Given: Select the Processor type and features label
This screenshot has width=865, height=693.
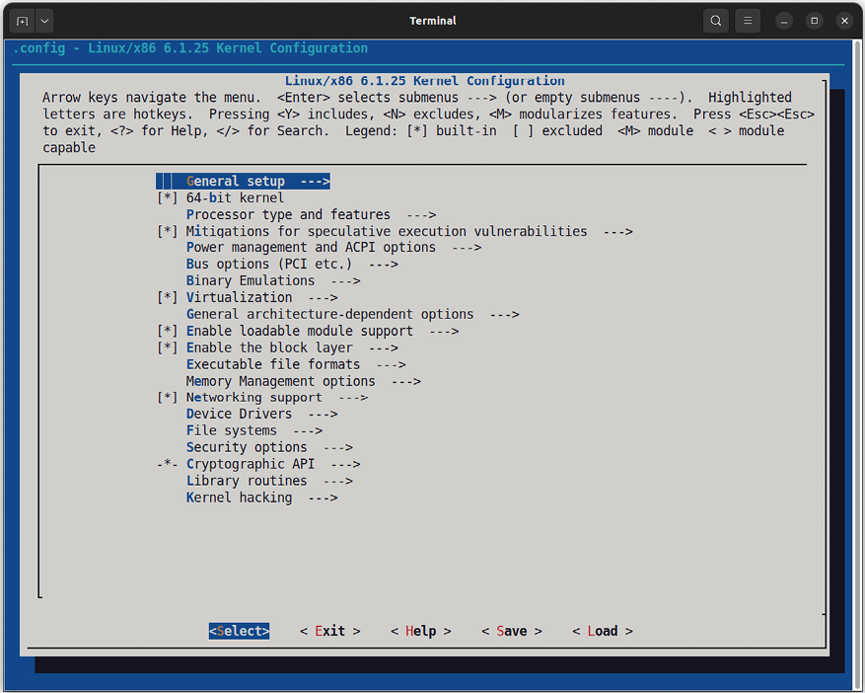Looking at the screenshot, I should [288, 214].
